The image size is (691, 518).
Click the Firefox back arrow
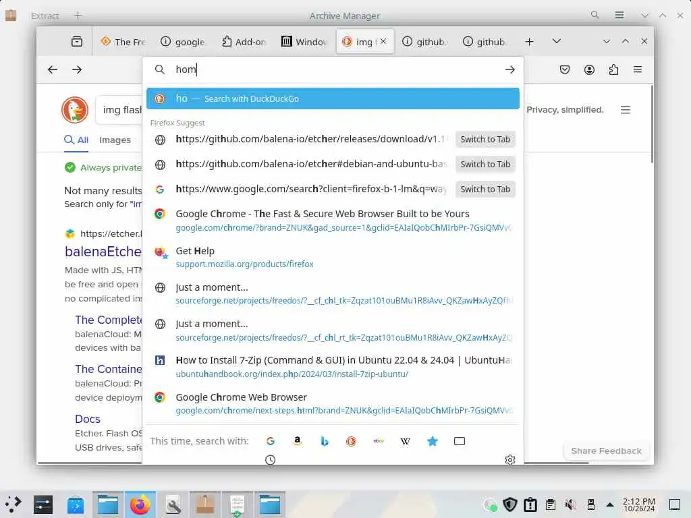tap(53, 69)
